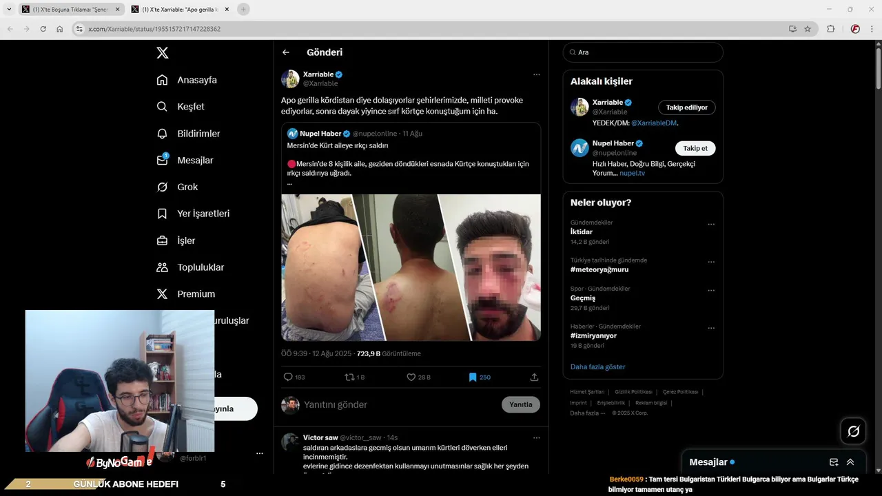Open Mesajlar in the sidebar
The height and width of the screenshot is (496, 882).
pyautogui.click(x=185, y=160)
